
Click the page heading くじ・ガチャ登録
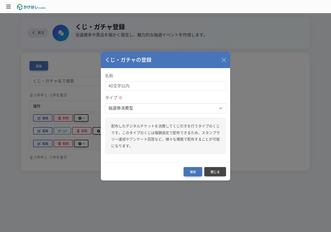pyautogui.click(x=100, y=27)
